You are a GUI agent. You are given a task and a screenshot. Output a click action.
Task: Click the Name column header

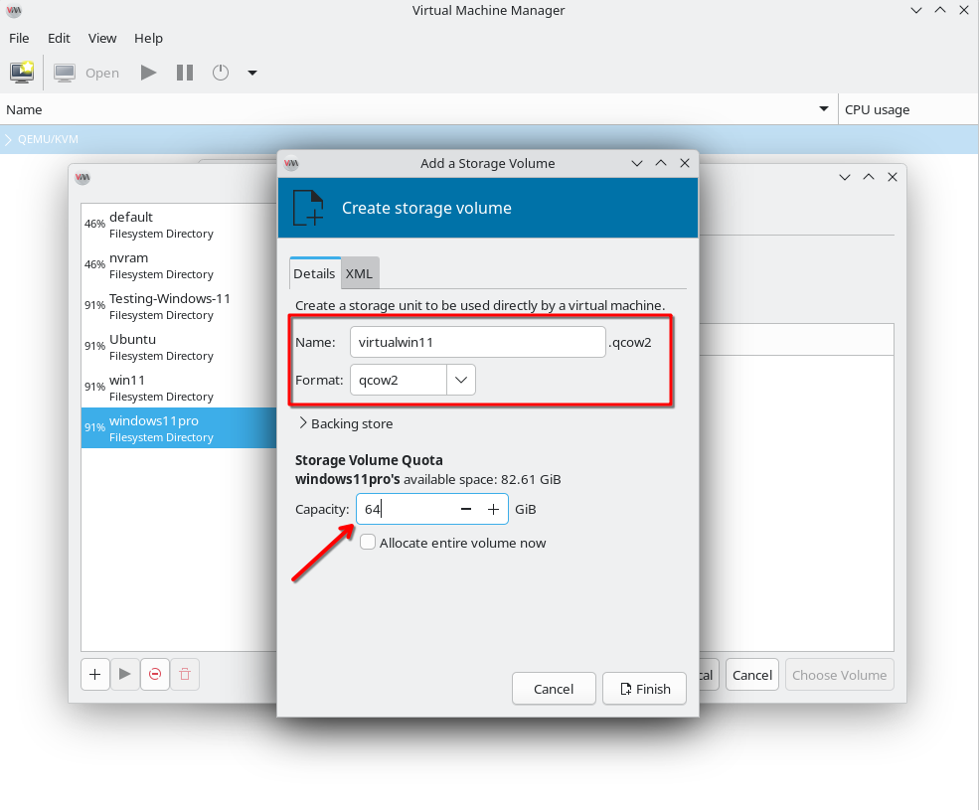(418, 109)
